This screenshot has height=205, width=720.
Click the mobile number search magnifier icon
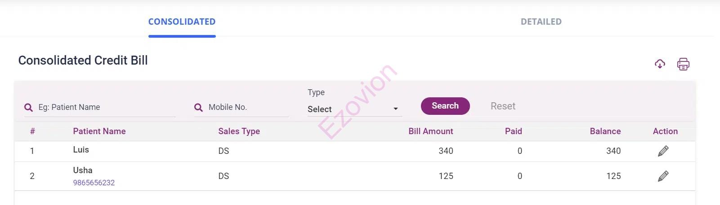198,108
